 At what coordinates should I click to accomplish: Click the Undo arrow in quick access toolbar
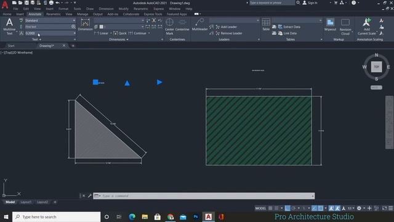click(57, 2)
